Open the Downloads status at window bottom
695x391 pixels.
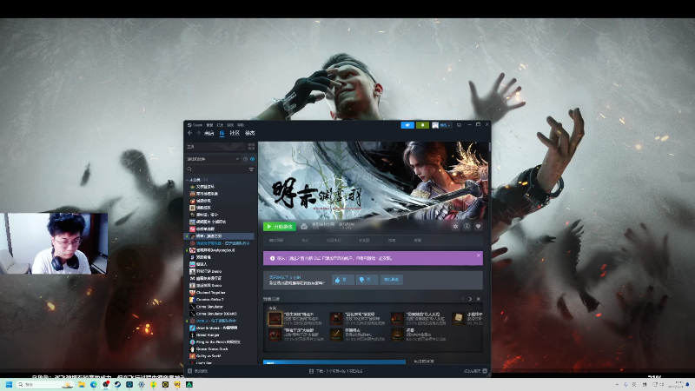[x=336, y=371]
